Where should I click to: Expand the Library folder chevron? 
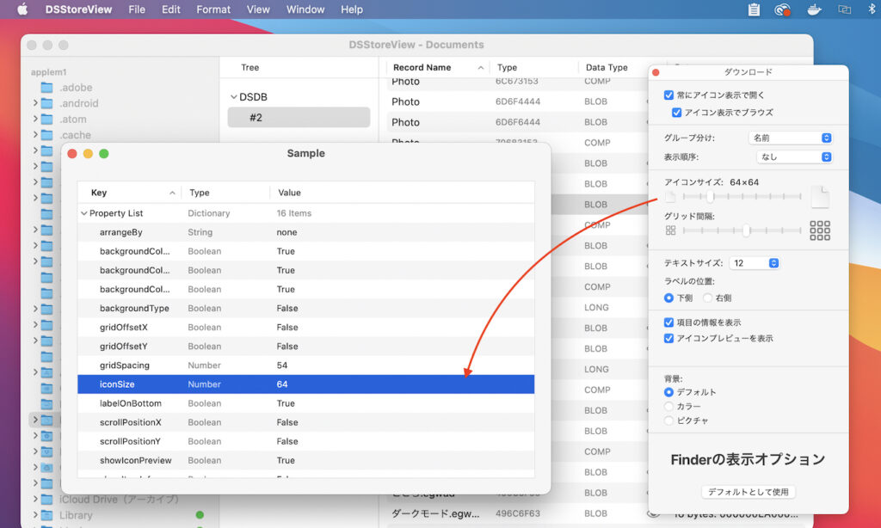pyautogui.click(x=34, y=515)
